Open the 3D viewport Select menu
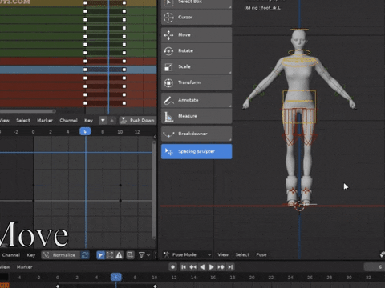The height and width of the screenshot is (288, 385). [242, 254]
